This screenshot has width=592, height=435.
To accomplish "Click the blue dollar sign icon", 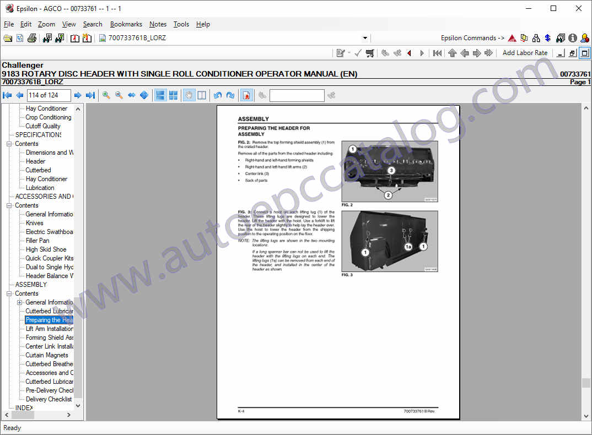I will coord(547,38).
